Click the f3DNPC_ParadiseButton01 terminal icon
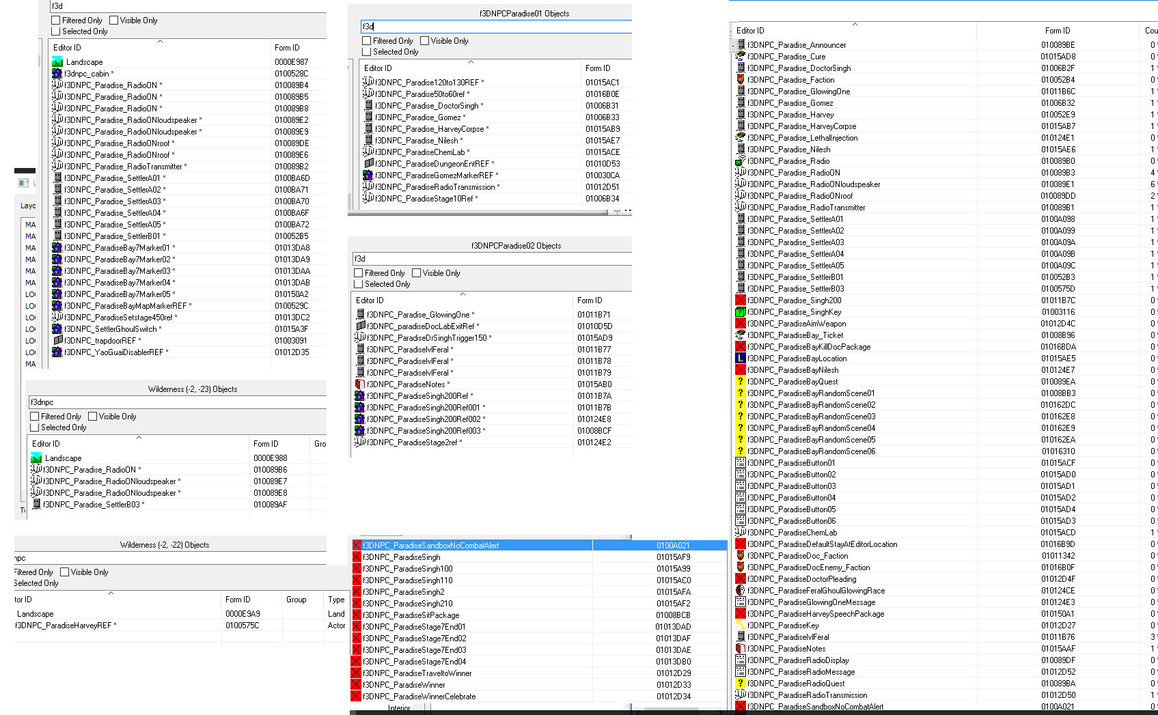 click(x=740, y=463)
